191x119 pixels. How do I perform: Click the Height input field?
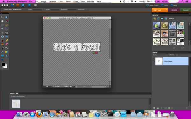[x=54, y=10]
